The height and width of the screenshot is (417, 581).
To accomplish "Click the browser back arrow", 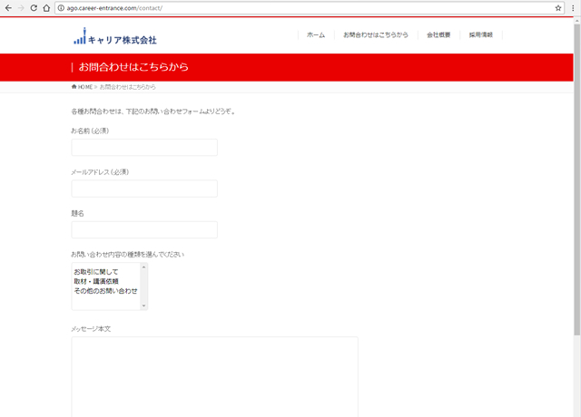I will (8, 8).
